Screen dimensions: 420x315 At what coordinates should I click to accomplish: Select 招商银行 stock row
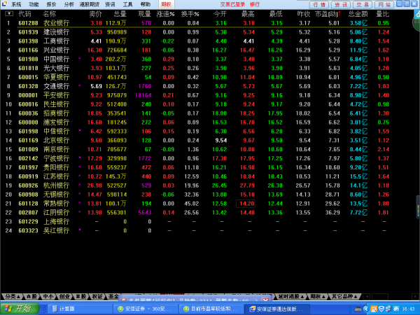(x=195, y=113)
